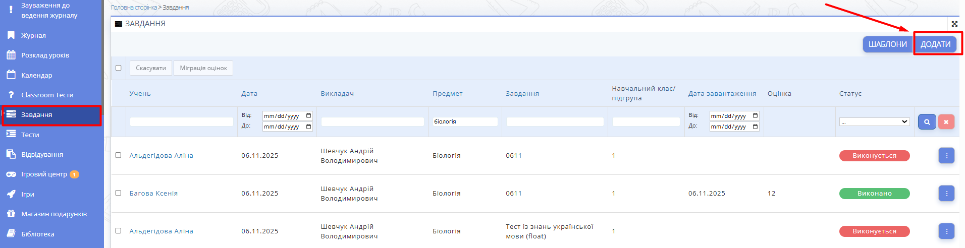This screenshot has height=248, width=965.
Task: Check the first Альдегідова Аліна row checkbox
Action: pyautogui.click(x=118, y=155)
